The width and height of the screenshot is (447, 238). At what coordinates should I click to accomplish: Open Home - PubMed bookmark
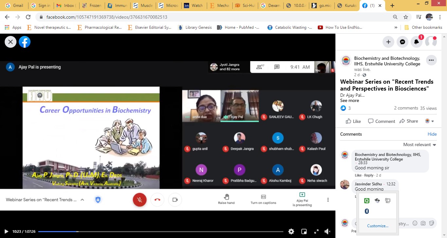238,27
